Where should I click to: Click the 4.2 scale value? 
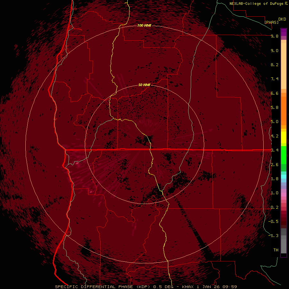tap(275, 136)
